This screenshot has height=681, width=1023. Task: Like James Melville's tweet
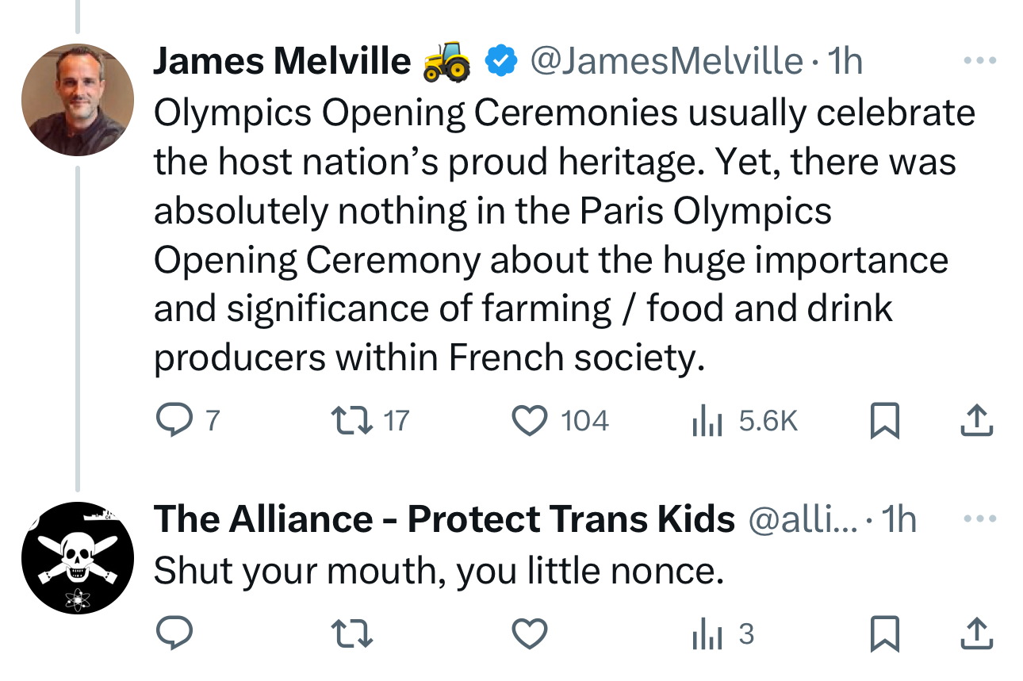pos(531,420)
